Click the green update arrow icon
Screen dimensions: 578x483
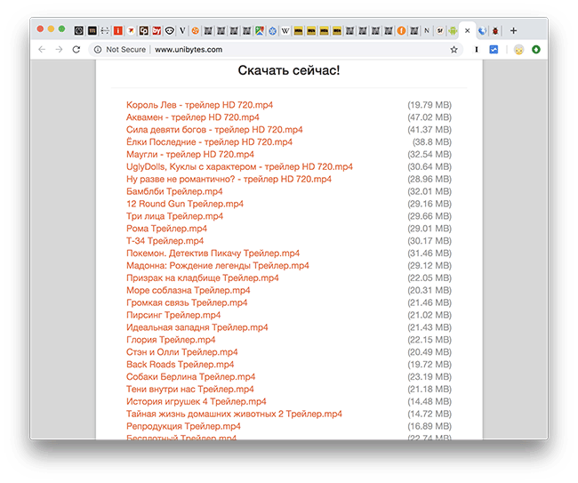point(536,50)
